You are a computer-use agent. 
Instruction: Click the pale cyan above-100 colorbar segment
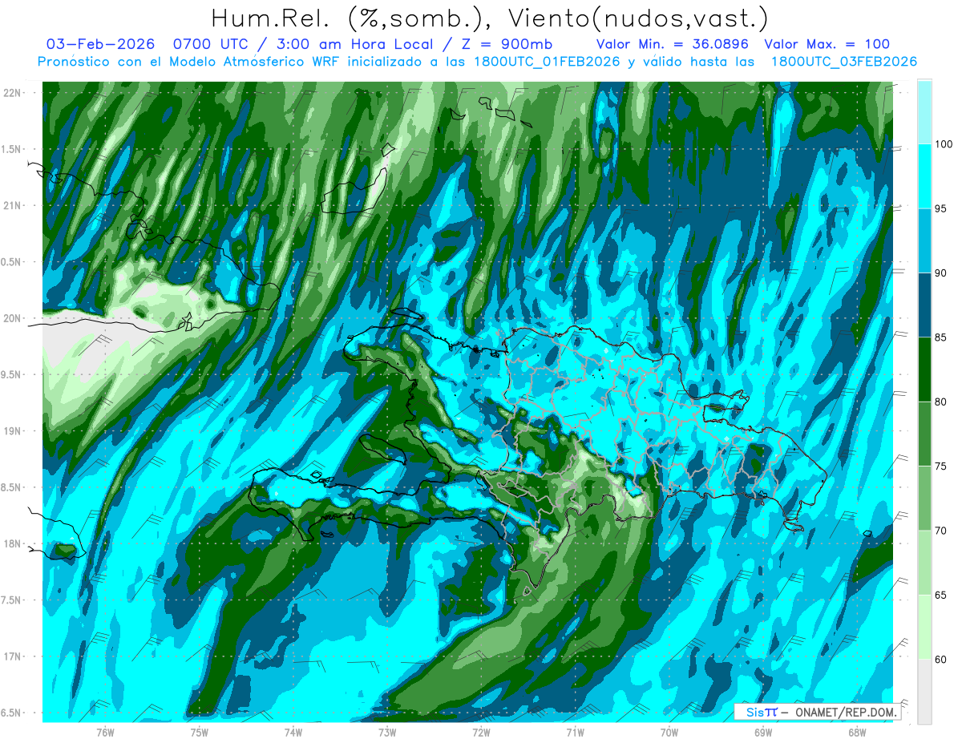[924, 113]
